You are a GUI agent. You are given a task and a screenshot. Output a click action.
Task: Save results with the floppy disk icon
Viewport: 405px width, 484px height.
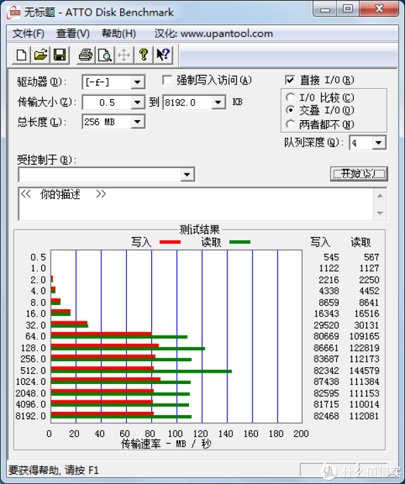59,55
